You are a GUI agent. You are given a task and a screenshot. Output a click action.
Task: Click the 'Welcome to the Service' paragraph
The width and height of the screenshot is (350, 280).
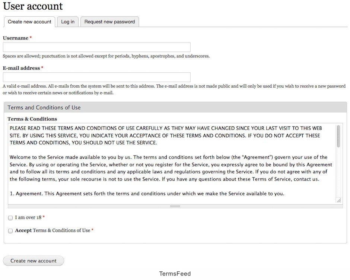tap(171, 168)
